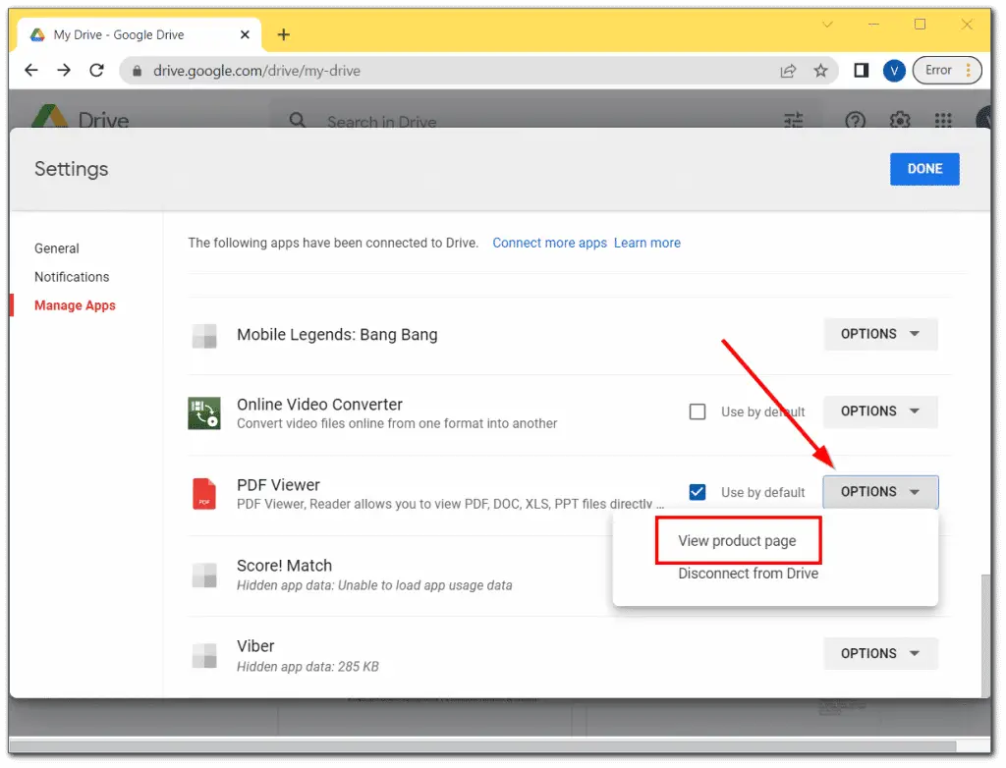Bookmark the page via the star icon
Viewport: 1006px width, 768px height.
click(821, 70)
